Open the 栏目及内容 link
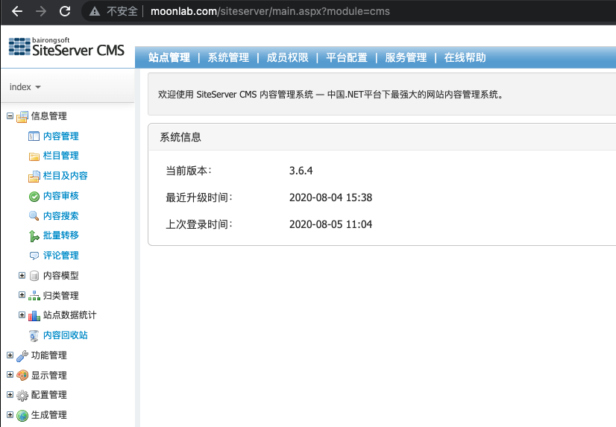The image size is (616, 427). coord(65,176)
